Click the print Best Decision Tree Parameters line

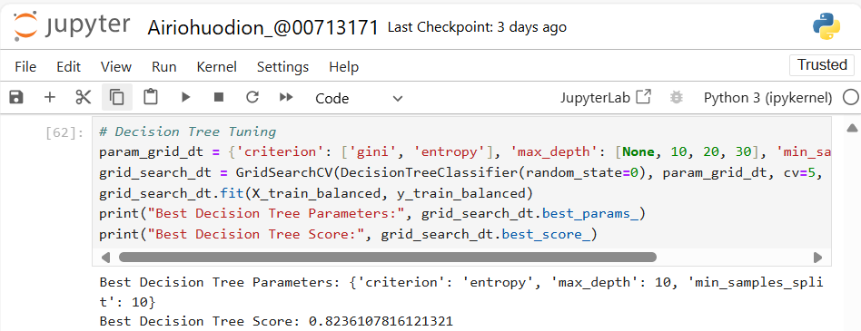point(371,214)
